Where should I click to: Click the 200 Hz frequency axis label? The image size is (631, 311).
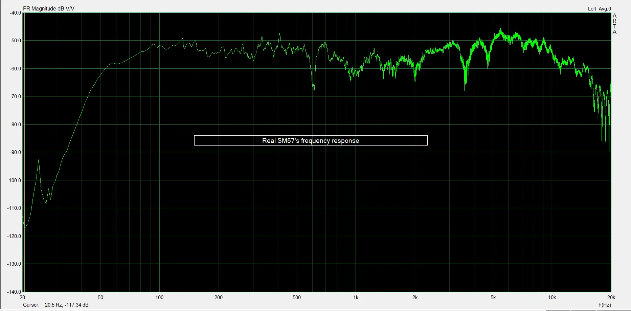[219, 297]
